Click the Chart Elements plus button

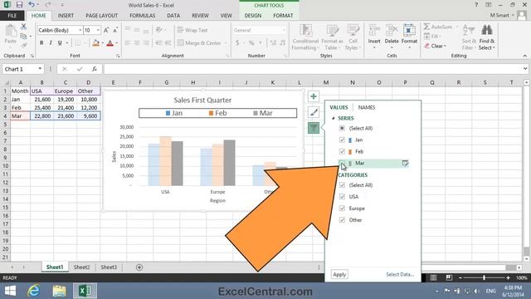click(314, 96)
